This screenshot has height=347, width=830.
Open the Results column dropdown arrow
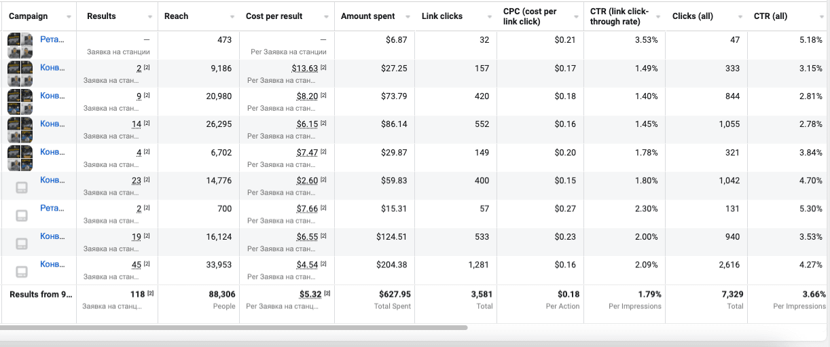(x=149, y=16)
